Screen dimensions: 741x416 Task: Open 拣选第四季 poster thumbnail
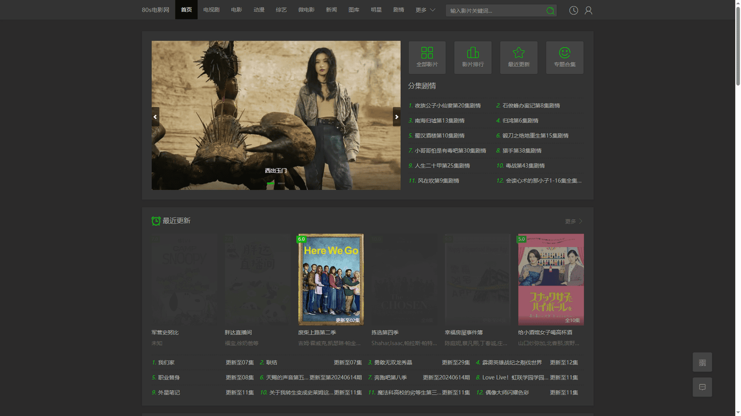[404, 279]
